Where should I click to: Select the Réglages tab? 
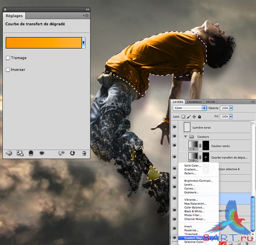pos(14,16)
